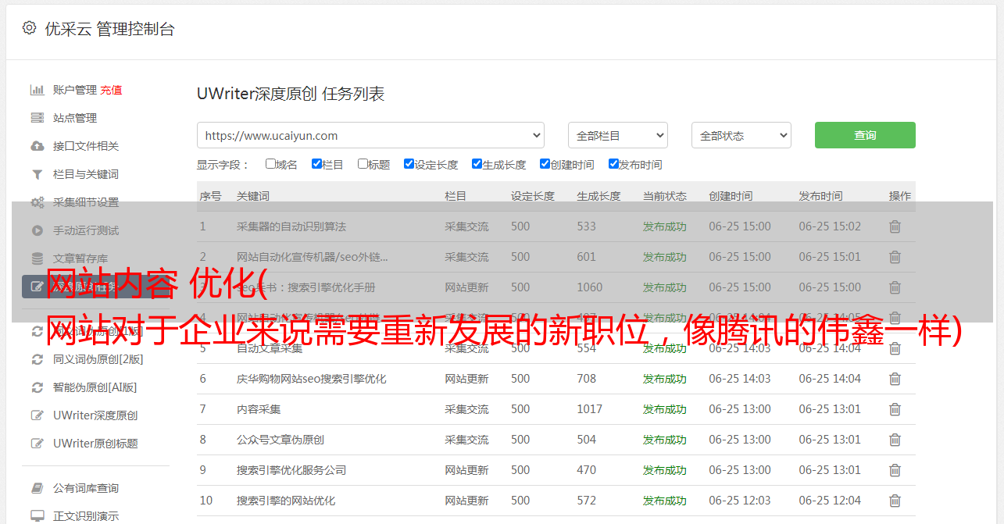Viewport: 1004px width, 524px height.
Task: Open 站点管理 menu item
Action: [x=75, y=118]
